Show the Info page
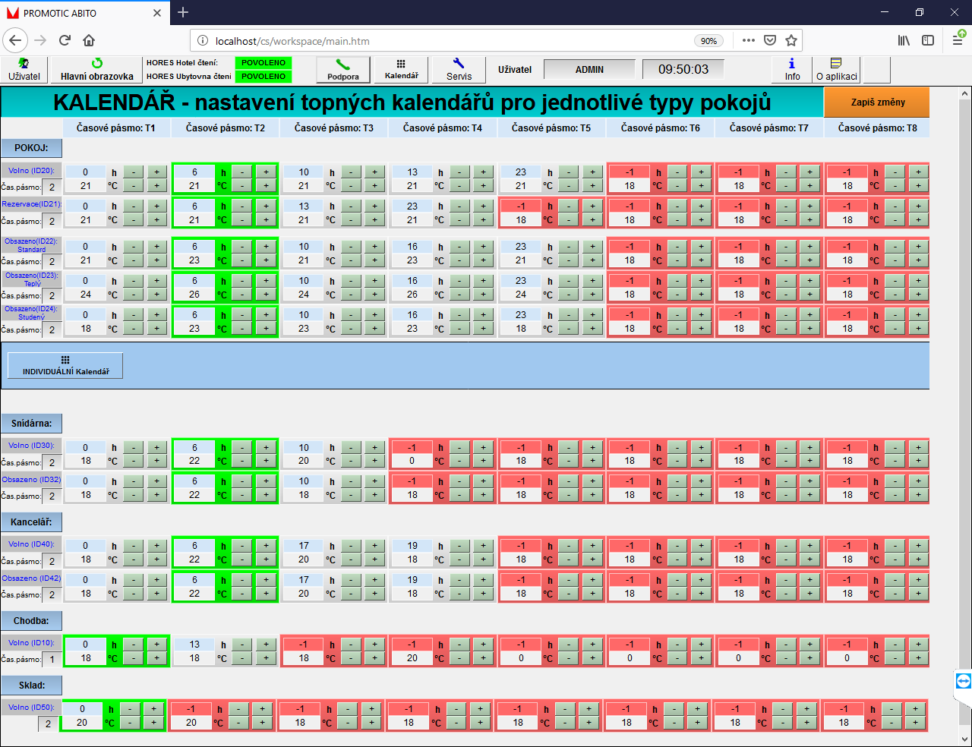 [x=792, y=69]
